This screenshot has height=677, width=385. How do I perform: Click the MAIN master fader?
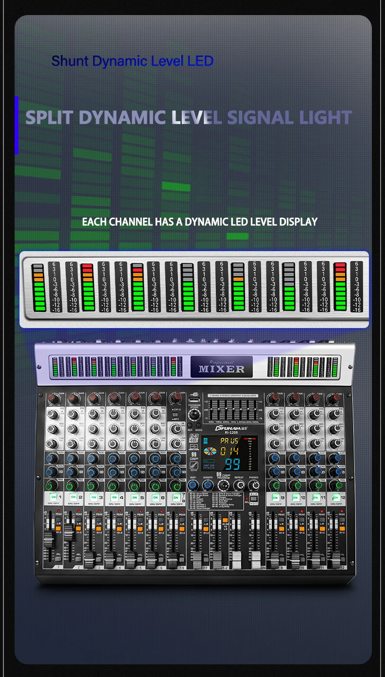click(x=256, y=560)
